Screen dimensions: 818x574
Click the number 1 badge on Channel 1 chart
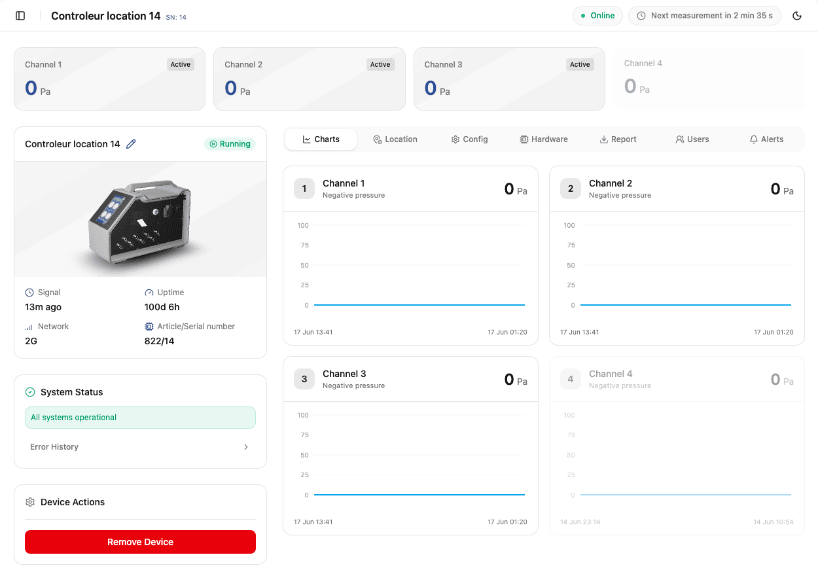[x=304, y=188]
